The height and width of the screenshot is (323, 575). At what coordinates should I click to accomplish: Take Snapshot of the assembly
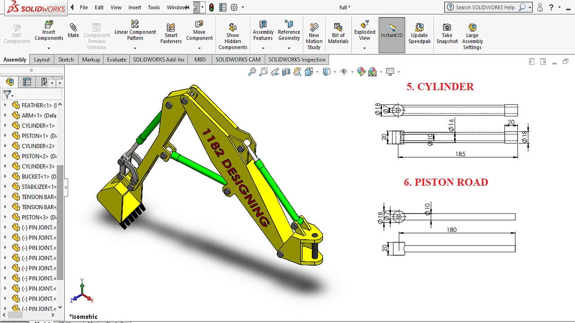(x=447, y=34)
